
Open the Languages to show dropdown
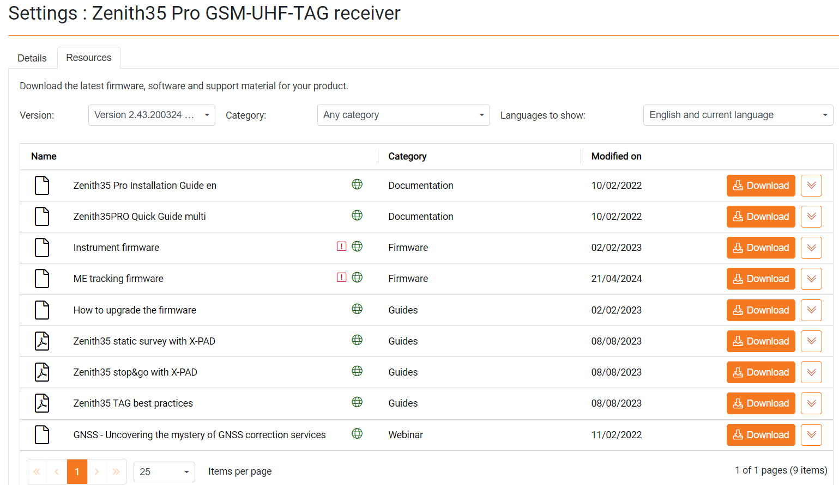pos(738,115)
